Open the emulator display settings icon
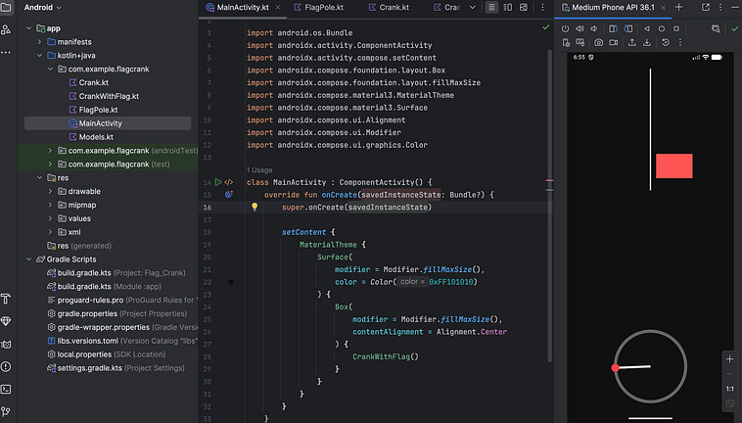Screen dimensions: 742x423 click(580, 42)
